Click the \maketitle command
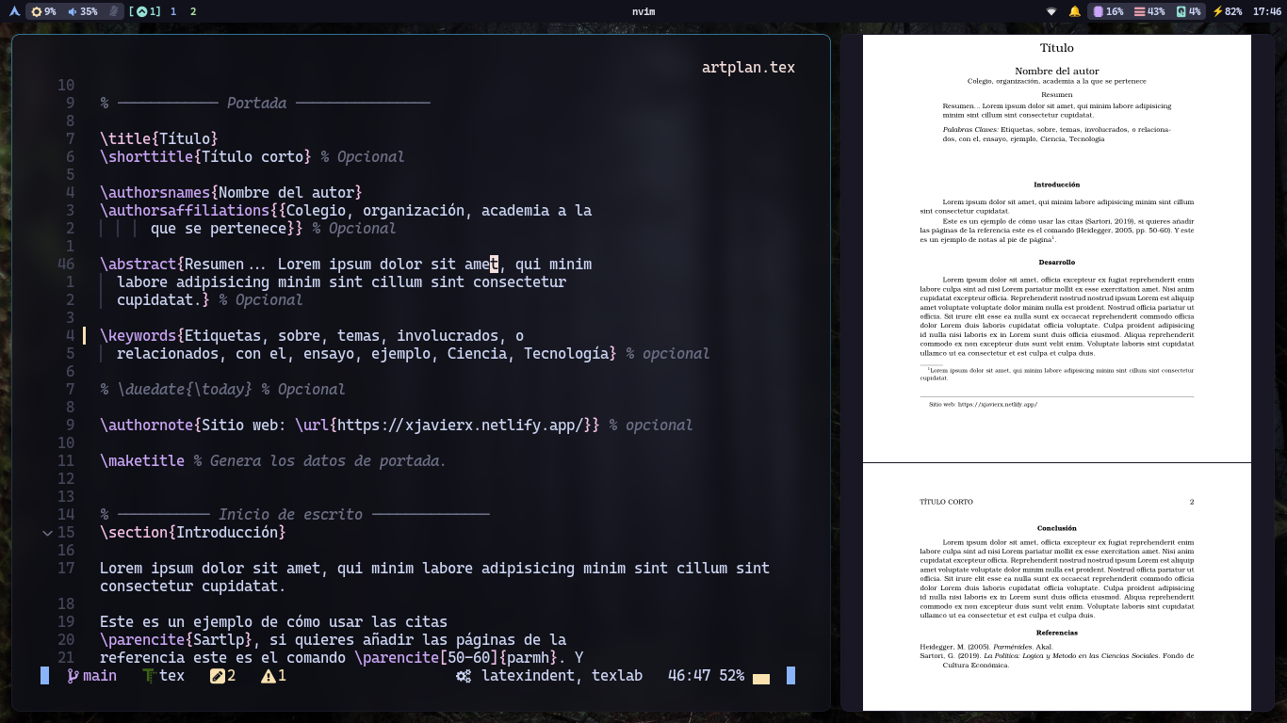 (x=142, y=461)
